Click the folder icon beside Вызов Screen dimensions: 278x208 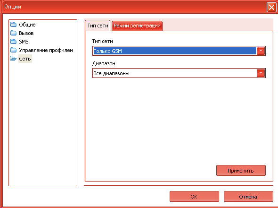pyautogui.click(x=13, y=33)
